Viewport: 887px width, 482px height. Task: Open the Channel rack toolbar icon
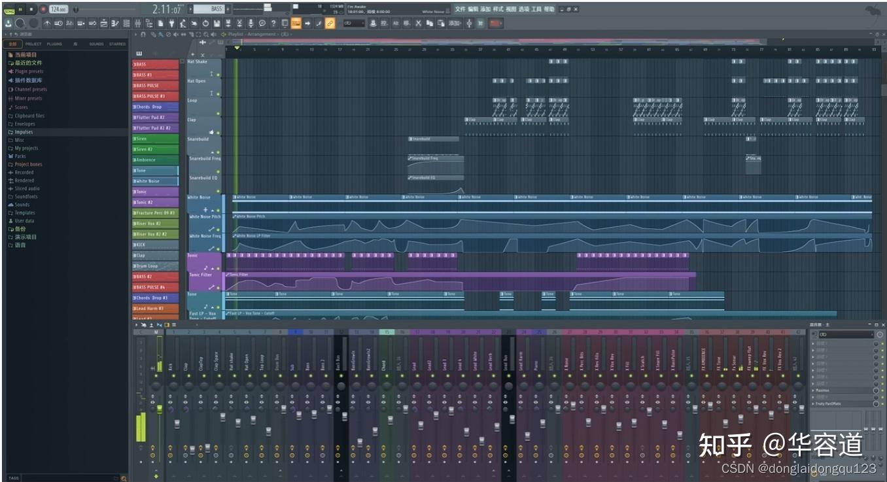pos(126,24)
